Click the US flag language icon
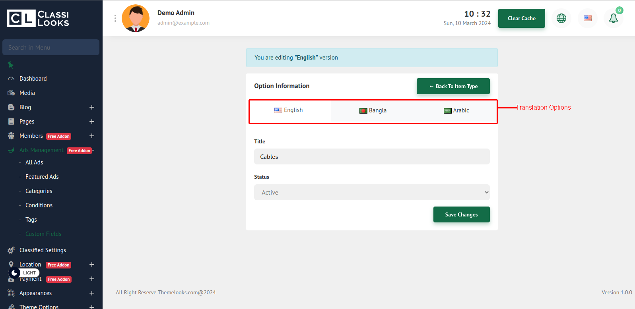The image size is (635, 309). pos(587,18)
